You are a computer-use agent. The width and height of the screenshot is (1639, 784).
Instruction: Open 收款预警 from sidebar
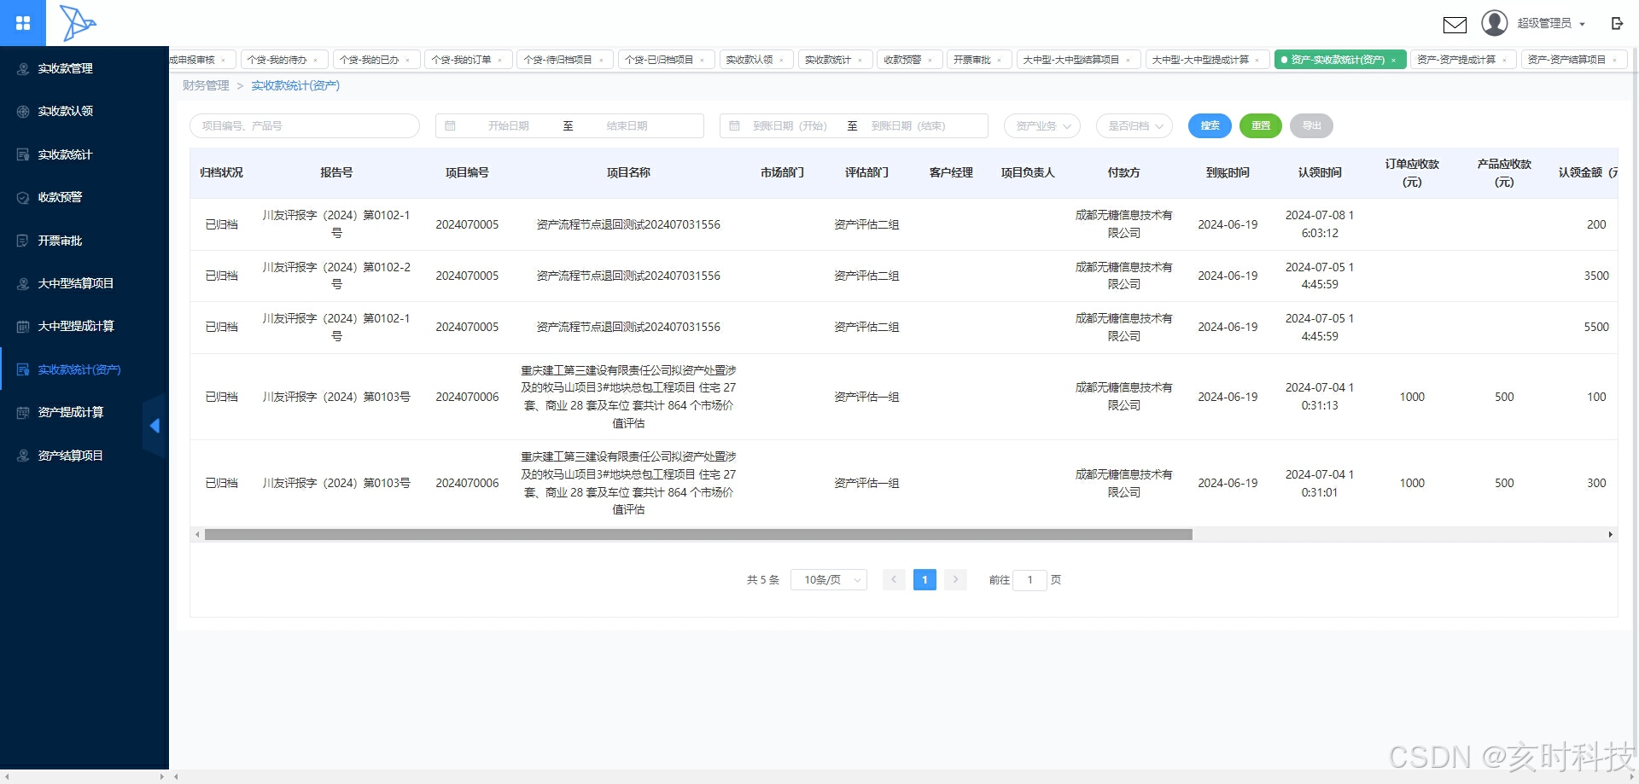[60, 197]
